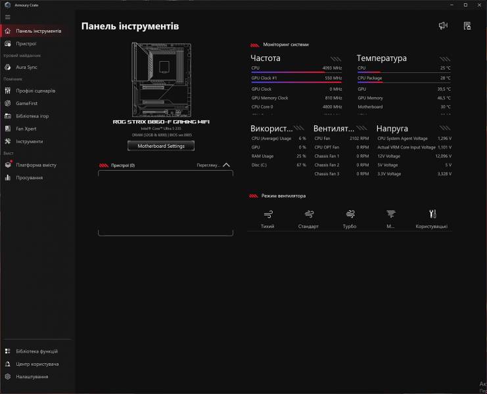Open the announcements megaphone icon

(x=443, y=26)
